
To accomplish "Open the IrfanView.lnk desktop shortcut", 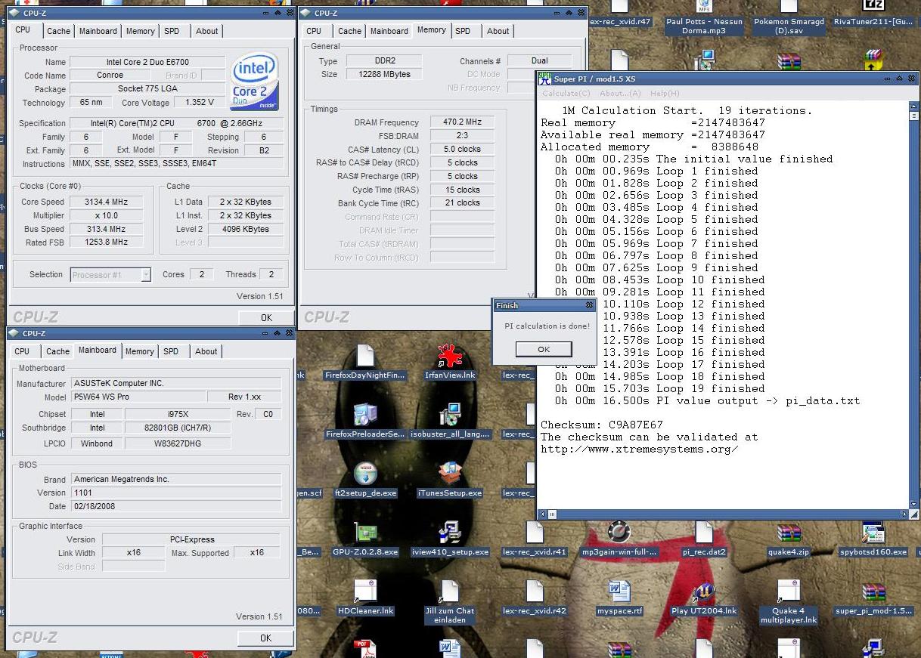I will (450, 357).
